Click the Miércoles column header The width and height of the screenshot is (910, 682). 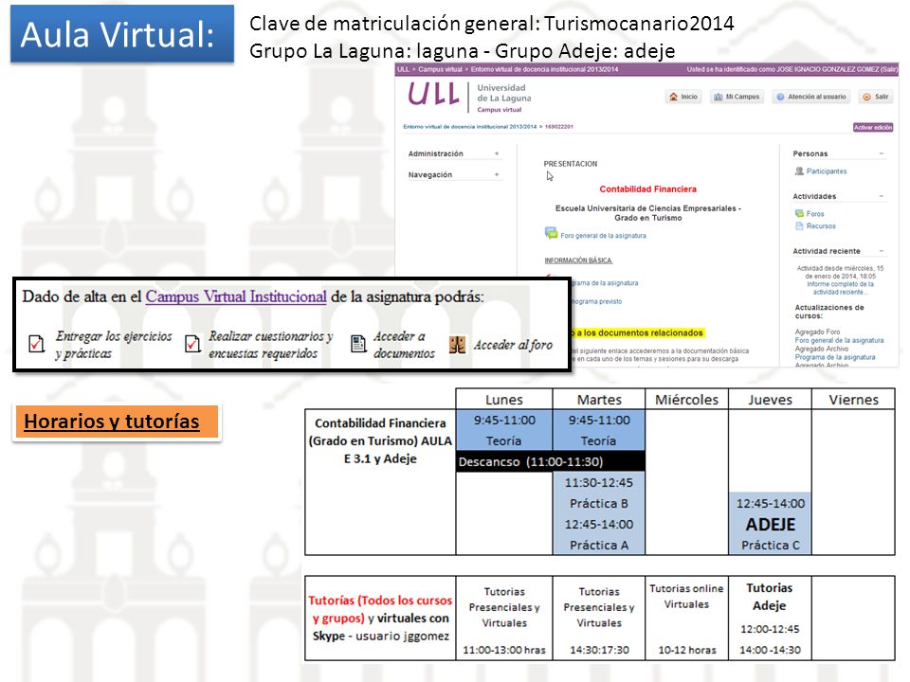click(686, 399)
